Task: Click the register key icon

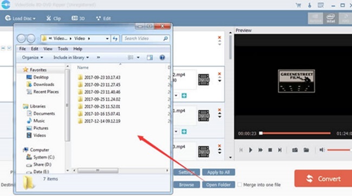Action: [x=310, y=5]
